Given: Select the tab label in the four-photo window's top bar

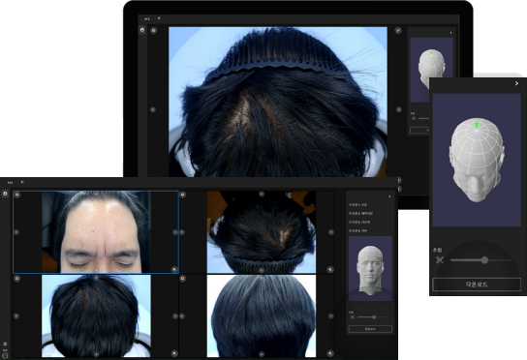Looking at the screenshot, I should tap(10, 183).
